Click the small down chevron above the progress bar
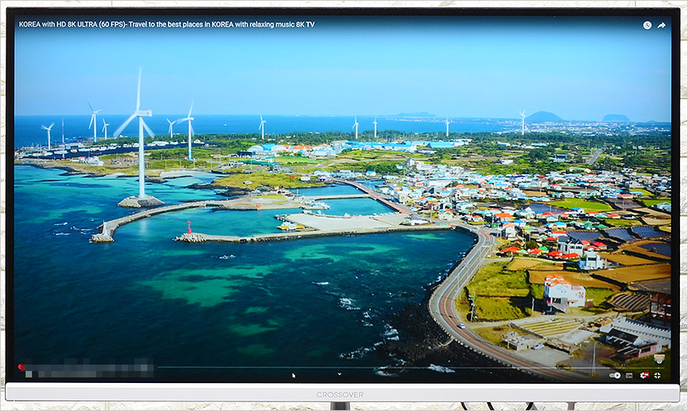The width and height of the screenshot is (688, 411). point(339,373)
